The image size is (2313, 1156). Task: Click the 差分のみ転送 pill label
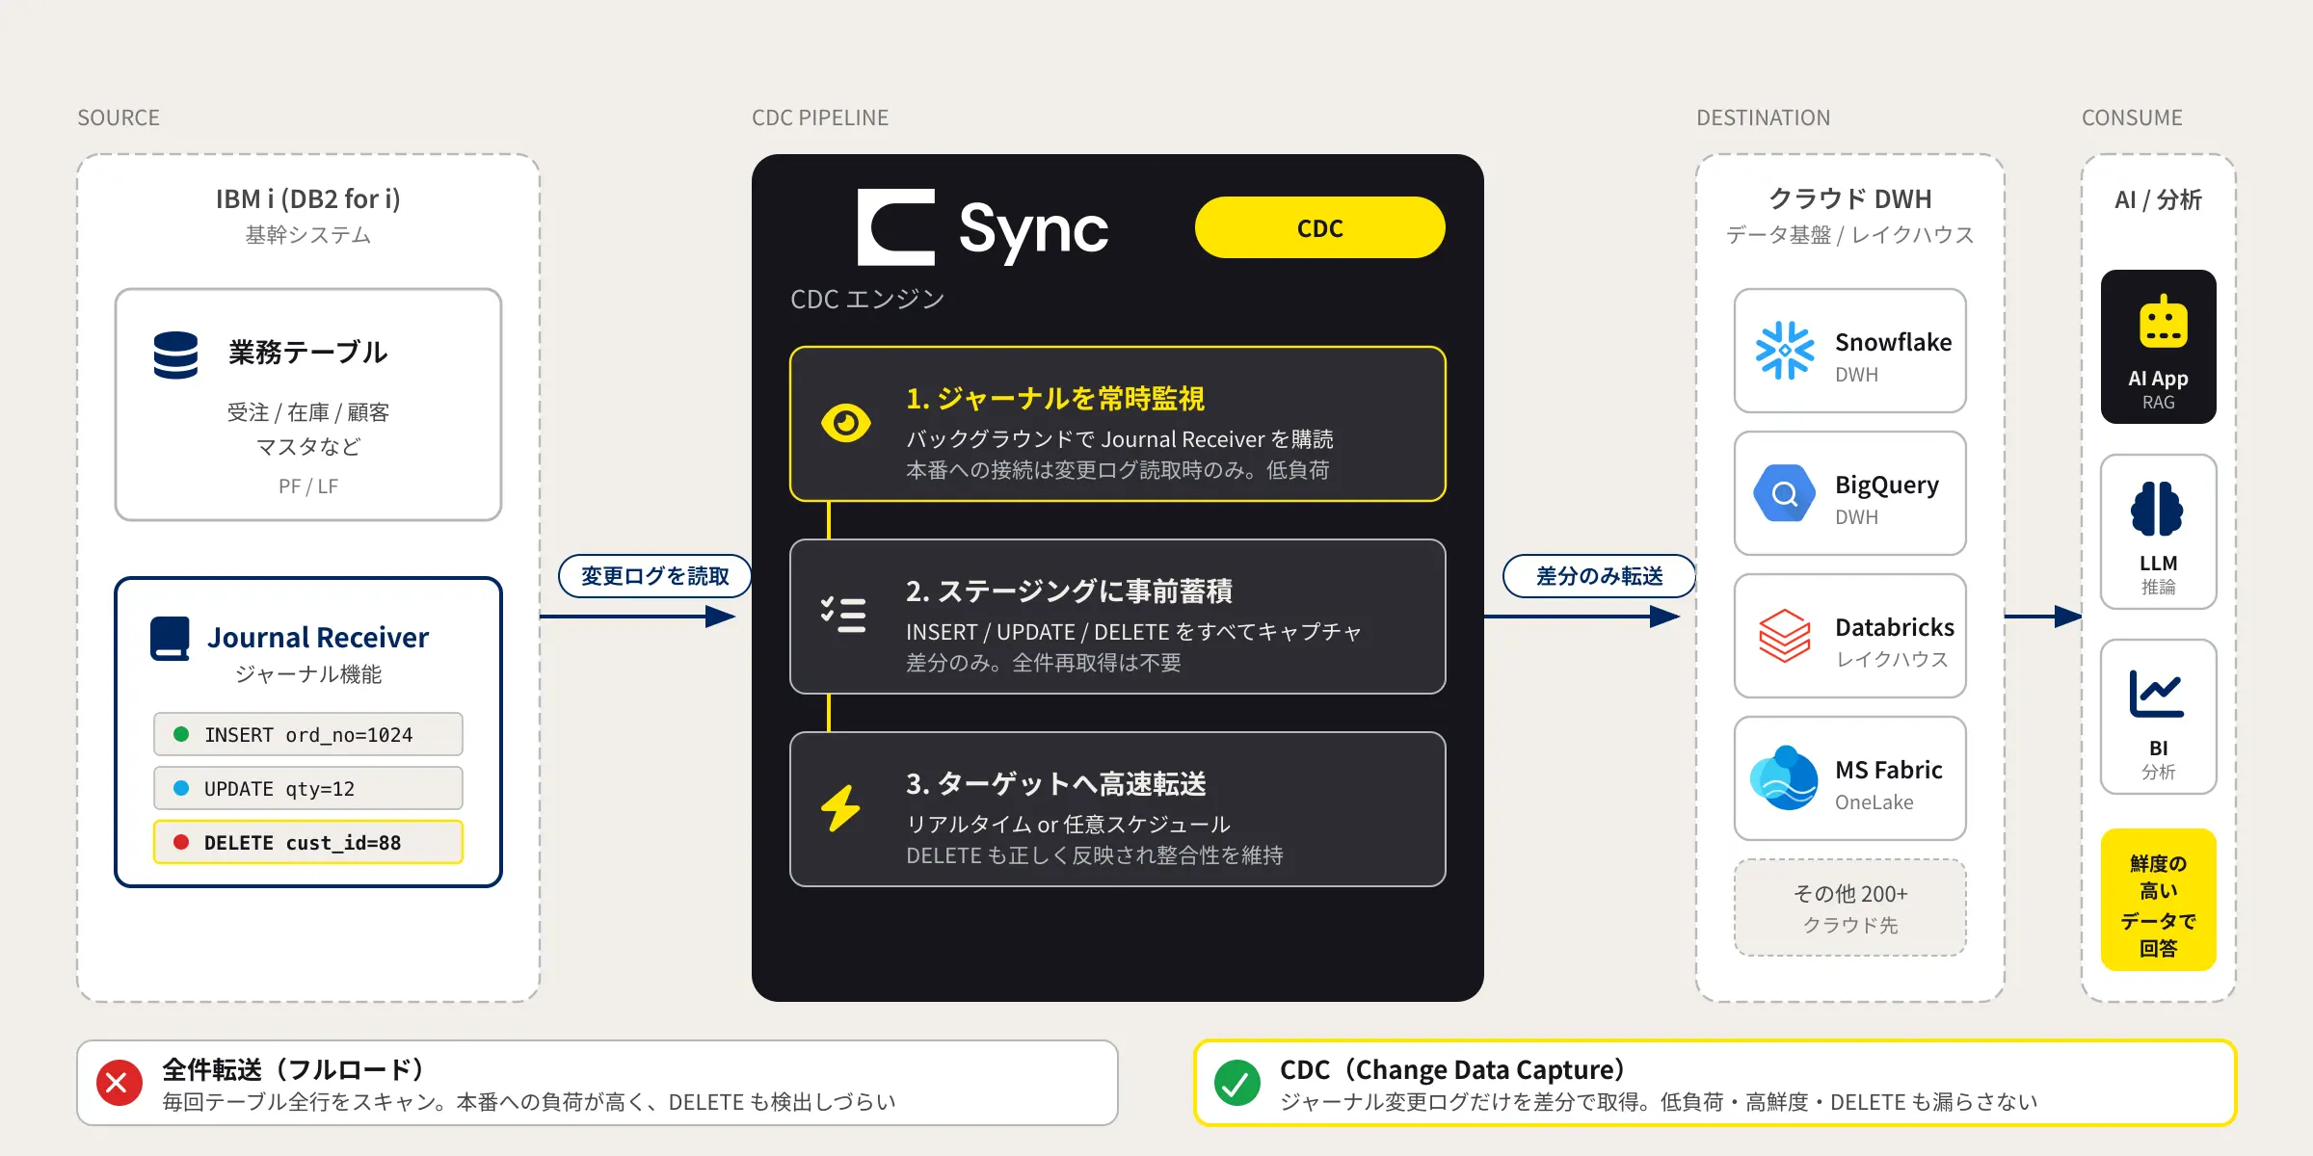[1600, 576]
